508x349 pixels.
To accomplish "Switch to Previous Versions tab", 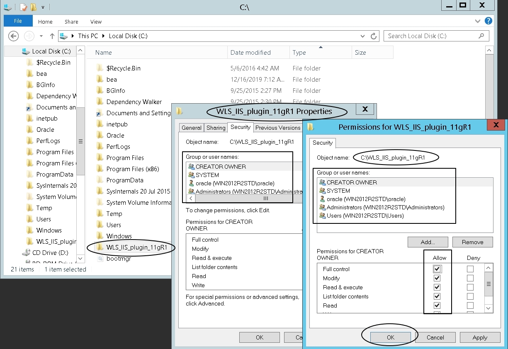I will [x=277, y=128].
